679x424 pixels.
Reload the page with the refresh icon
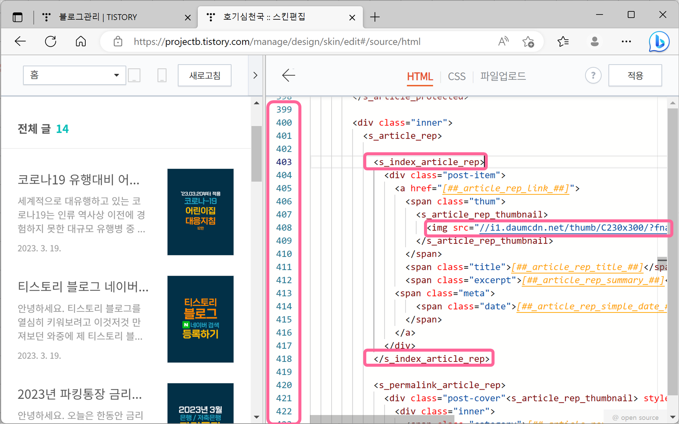[x=51, y=41]
